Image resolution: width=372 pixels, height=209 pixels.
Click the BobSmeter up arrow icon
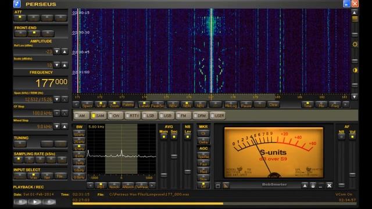pos(305,186)
